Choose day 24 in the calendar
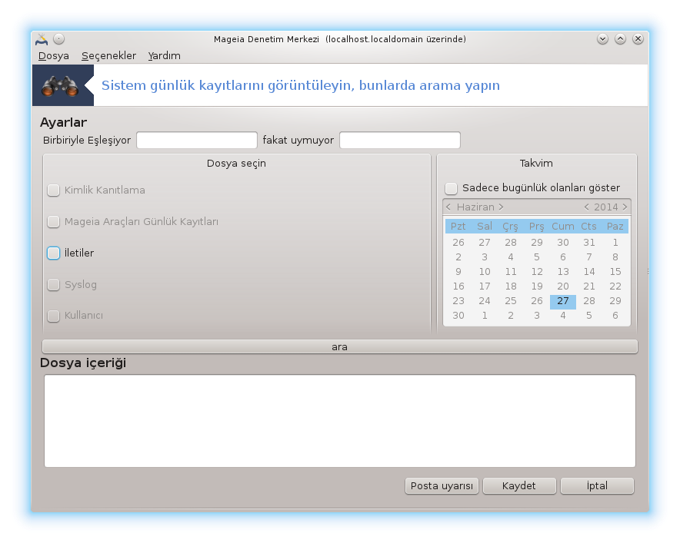Screen dimensions: 680x543 tap(485, 301)
